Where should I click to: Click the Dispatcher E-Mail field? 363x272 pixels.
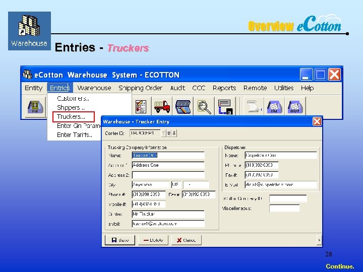pyautogui.click(x=281, y=184)
